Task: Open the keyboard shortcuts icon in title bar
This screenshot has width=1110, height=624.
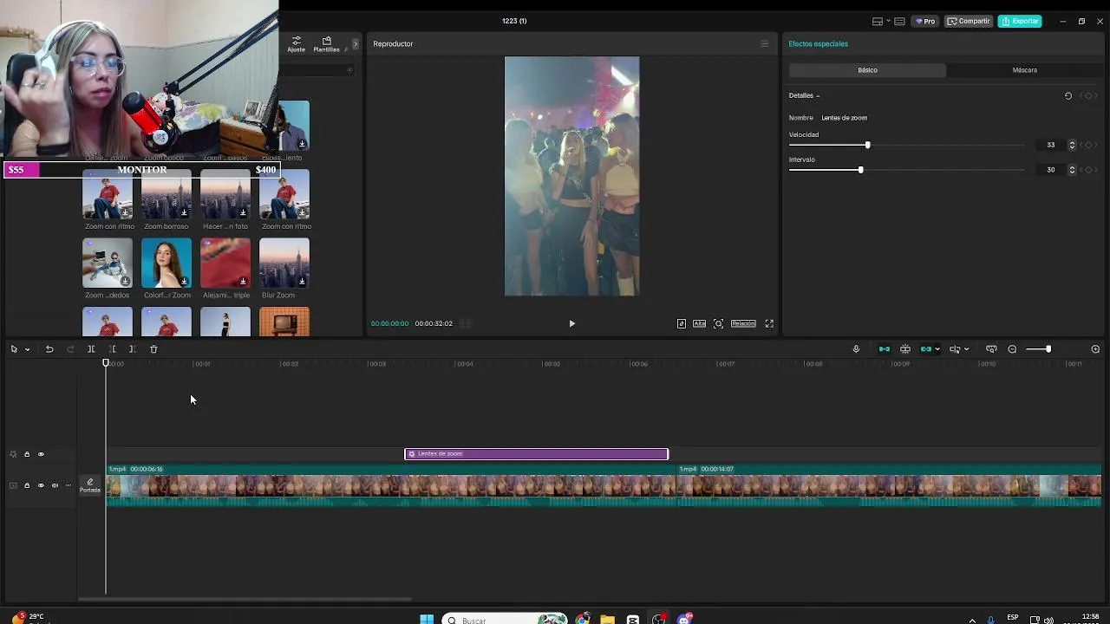Action: click(x=899, y=22)
